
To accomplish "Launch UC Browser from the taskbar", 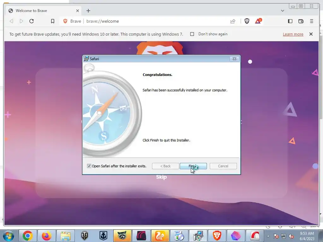I will [160, 236].
